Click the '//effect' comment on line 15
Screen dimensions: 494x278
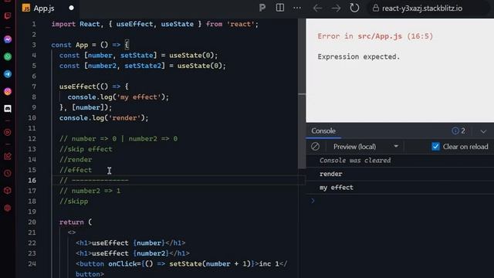pyautogui.click(x=76, y=170)
